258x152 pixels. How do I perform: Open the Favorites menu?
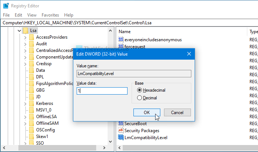pos(50,15)
